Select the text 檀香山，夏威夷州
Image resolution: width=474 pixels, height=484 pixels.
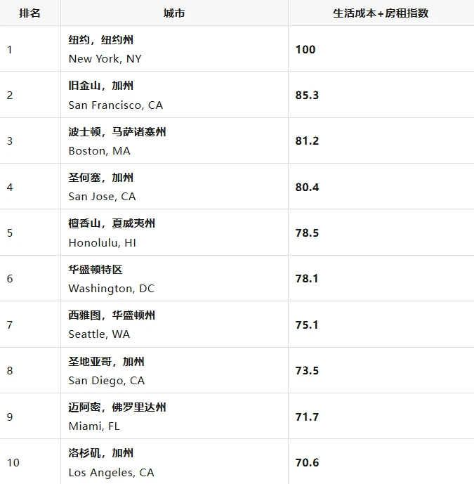(x=112, y=223)
